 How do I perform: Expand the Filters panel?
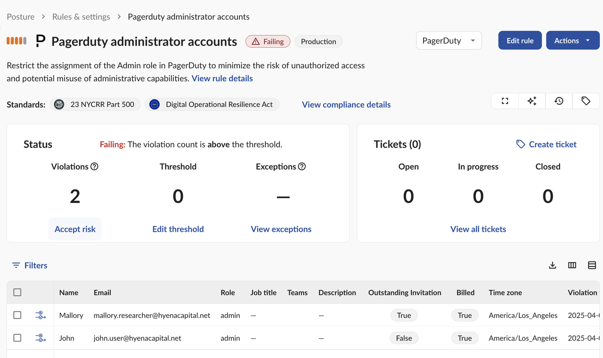click(30, 265)
